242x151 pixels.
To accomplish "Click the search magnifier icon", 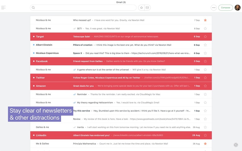I will click(34, 8).
